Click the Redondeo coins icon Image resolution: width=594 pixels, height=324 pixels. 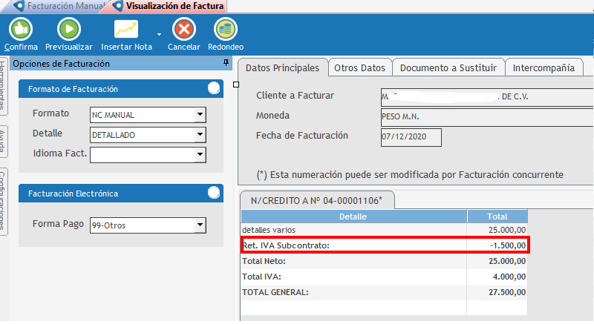click(226, 29)
